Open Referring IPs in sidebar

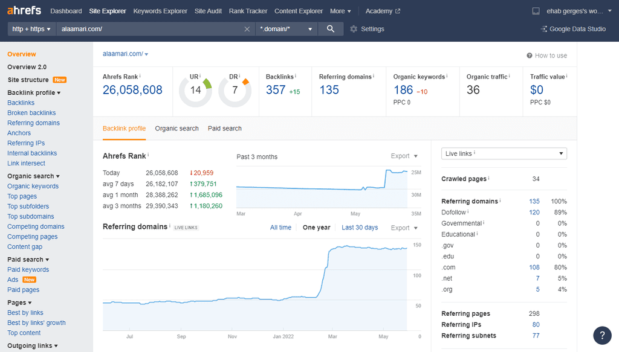pos(26,143)
